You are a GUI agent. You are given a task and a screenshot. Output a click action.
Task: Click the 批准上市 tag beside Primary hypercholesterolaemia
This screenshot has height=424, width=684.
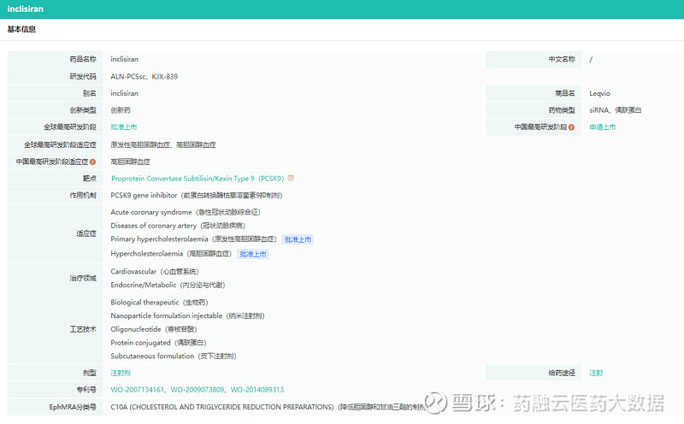coord(298,239)
